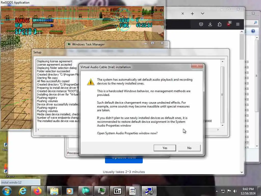261x196 pixels.
Task: Open the Firefox list all tabs chevron
Action: coord(202,14)
